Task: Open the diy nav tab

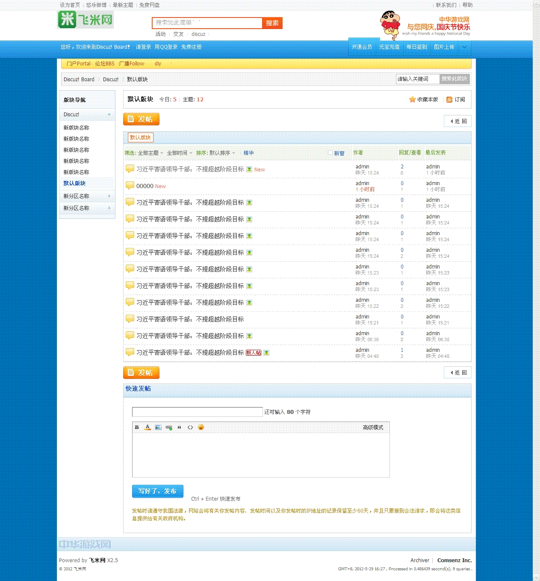Action: (158, 64)
